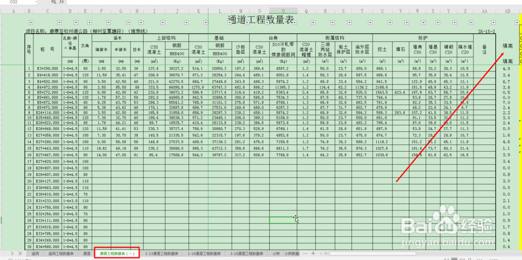This screenshot has width=522, height=260.
Task: Click the name box showing O32
Action: [20, 2]
